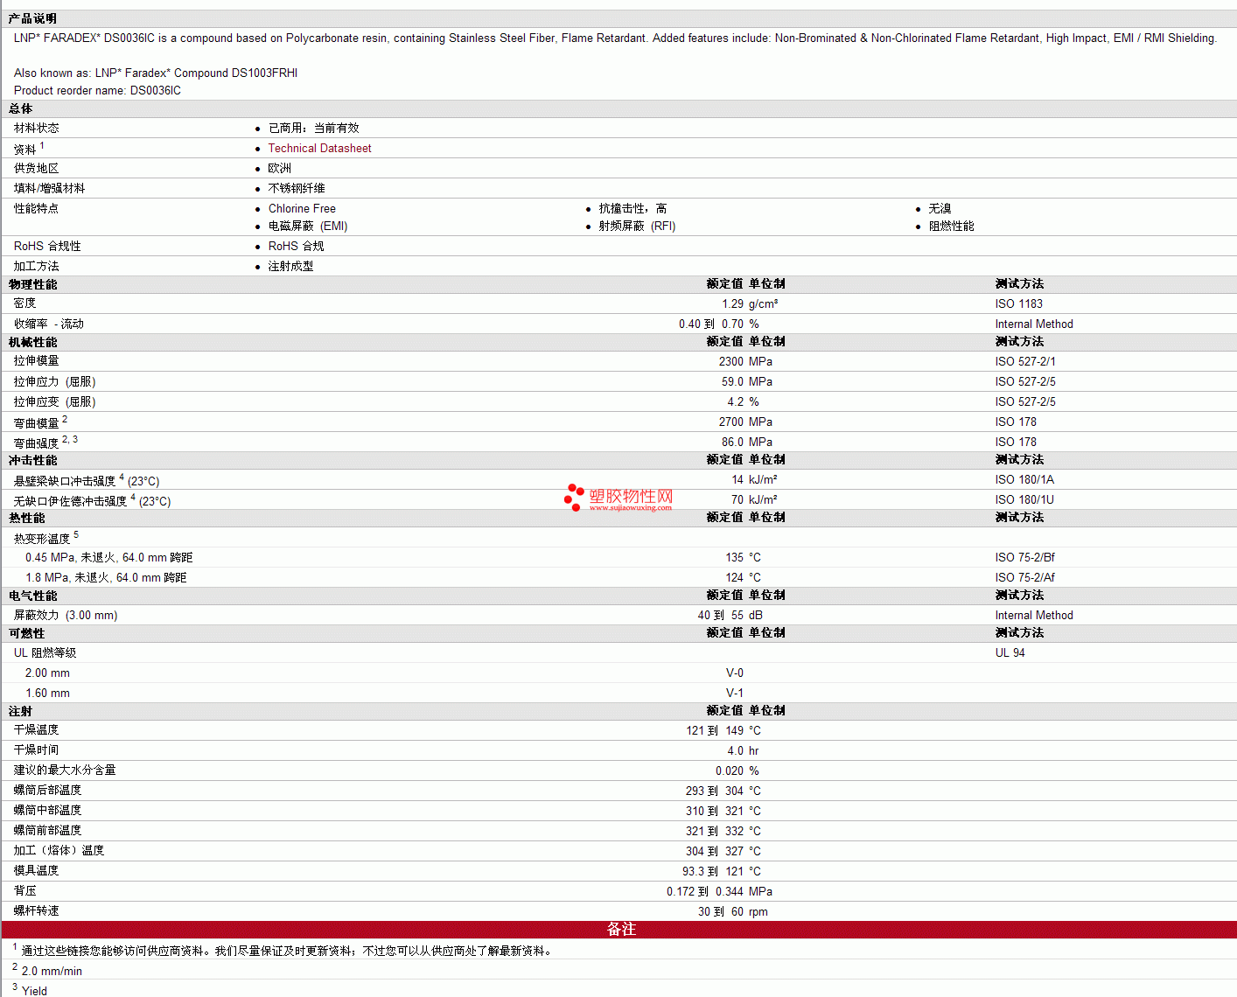This screenshot has height=997, width=1237.
Task: Click the 阻燃性能 feature
Action: [x=952, y=227]
